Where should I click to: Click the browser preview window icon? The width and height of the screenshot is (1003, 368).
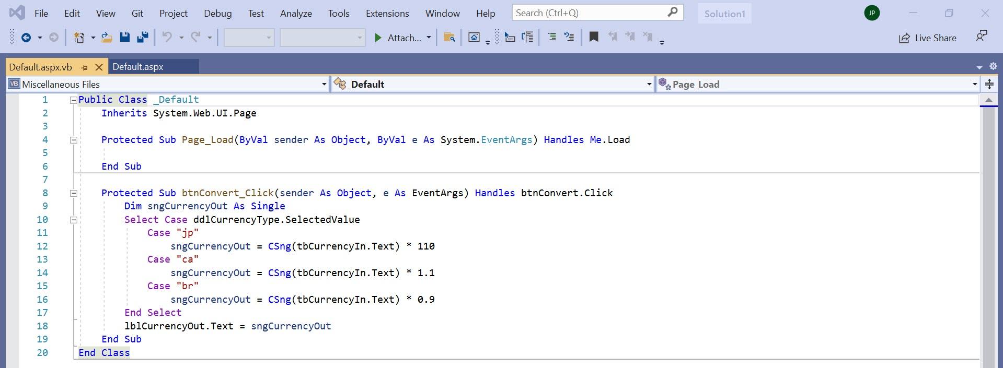pos(474,38)
